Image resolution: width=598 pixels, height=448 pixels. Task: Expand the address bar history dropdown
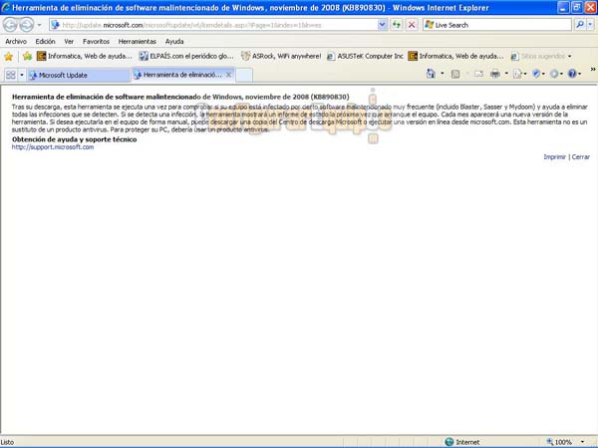[382, 25]
